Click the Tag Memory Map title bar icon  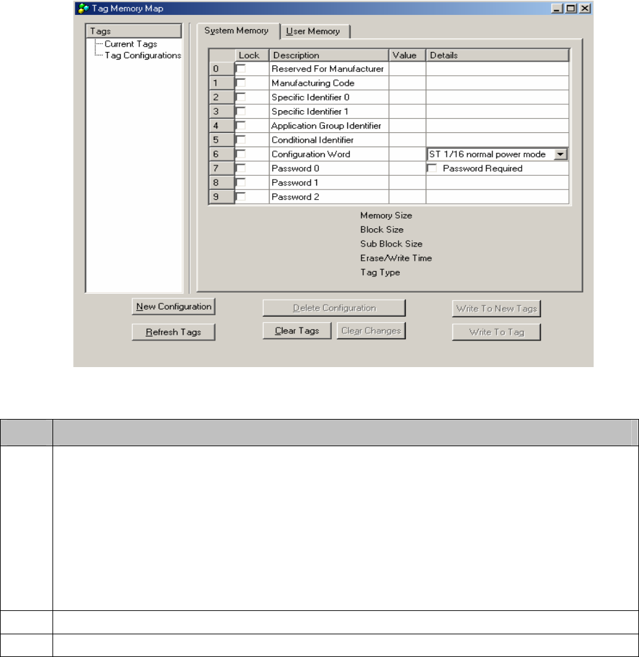tap(84, 8)
